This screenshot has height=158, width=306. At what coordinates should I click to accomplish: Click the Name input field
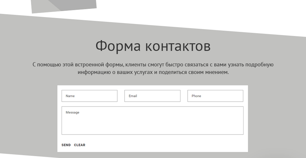pyautogui.click(x=89, y=96)
